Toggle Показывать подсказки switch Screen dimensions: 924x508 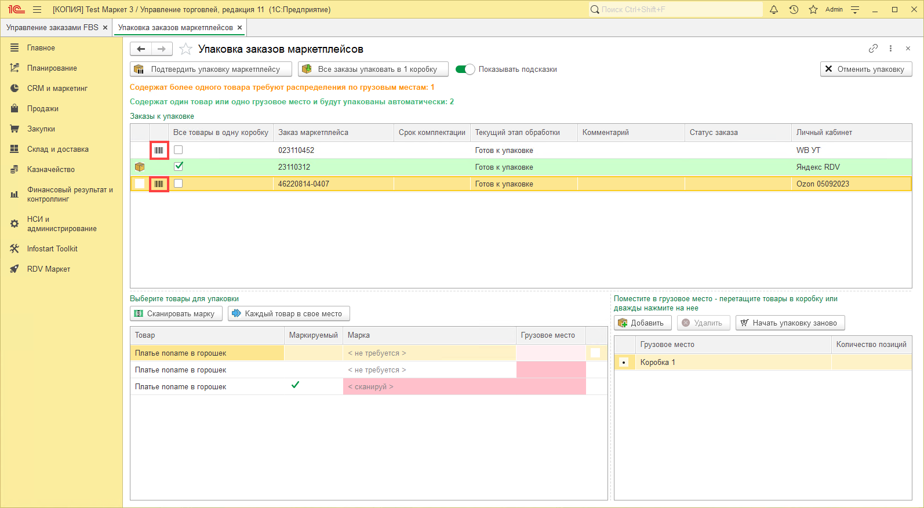[x=465, y=70]
